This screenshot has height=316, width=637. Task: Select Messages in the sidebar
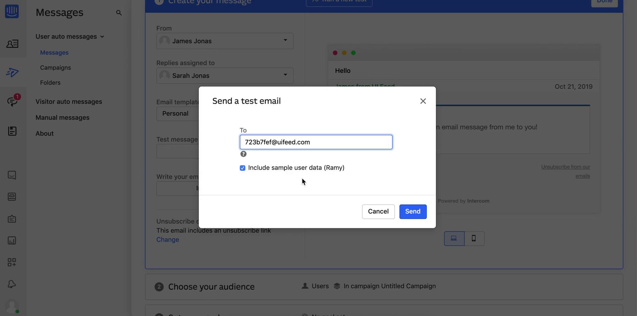pyautogui.click(x=54, y=53)
